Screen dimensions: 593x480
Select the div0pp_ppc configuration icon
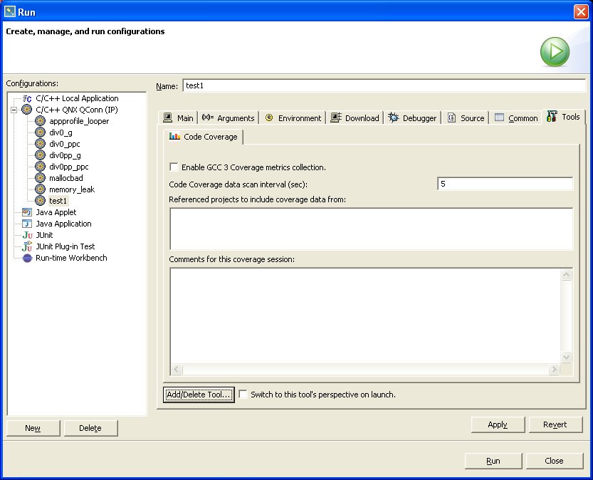(x=40, y=167)
